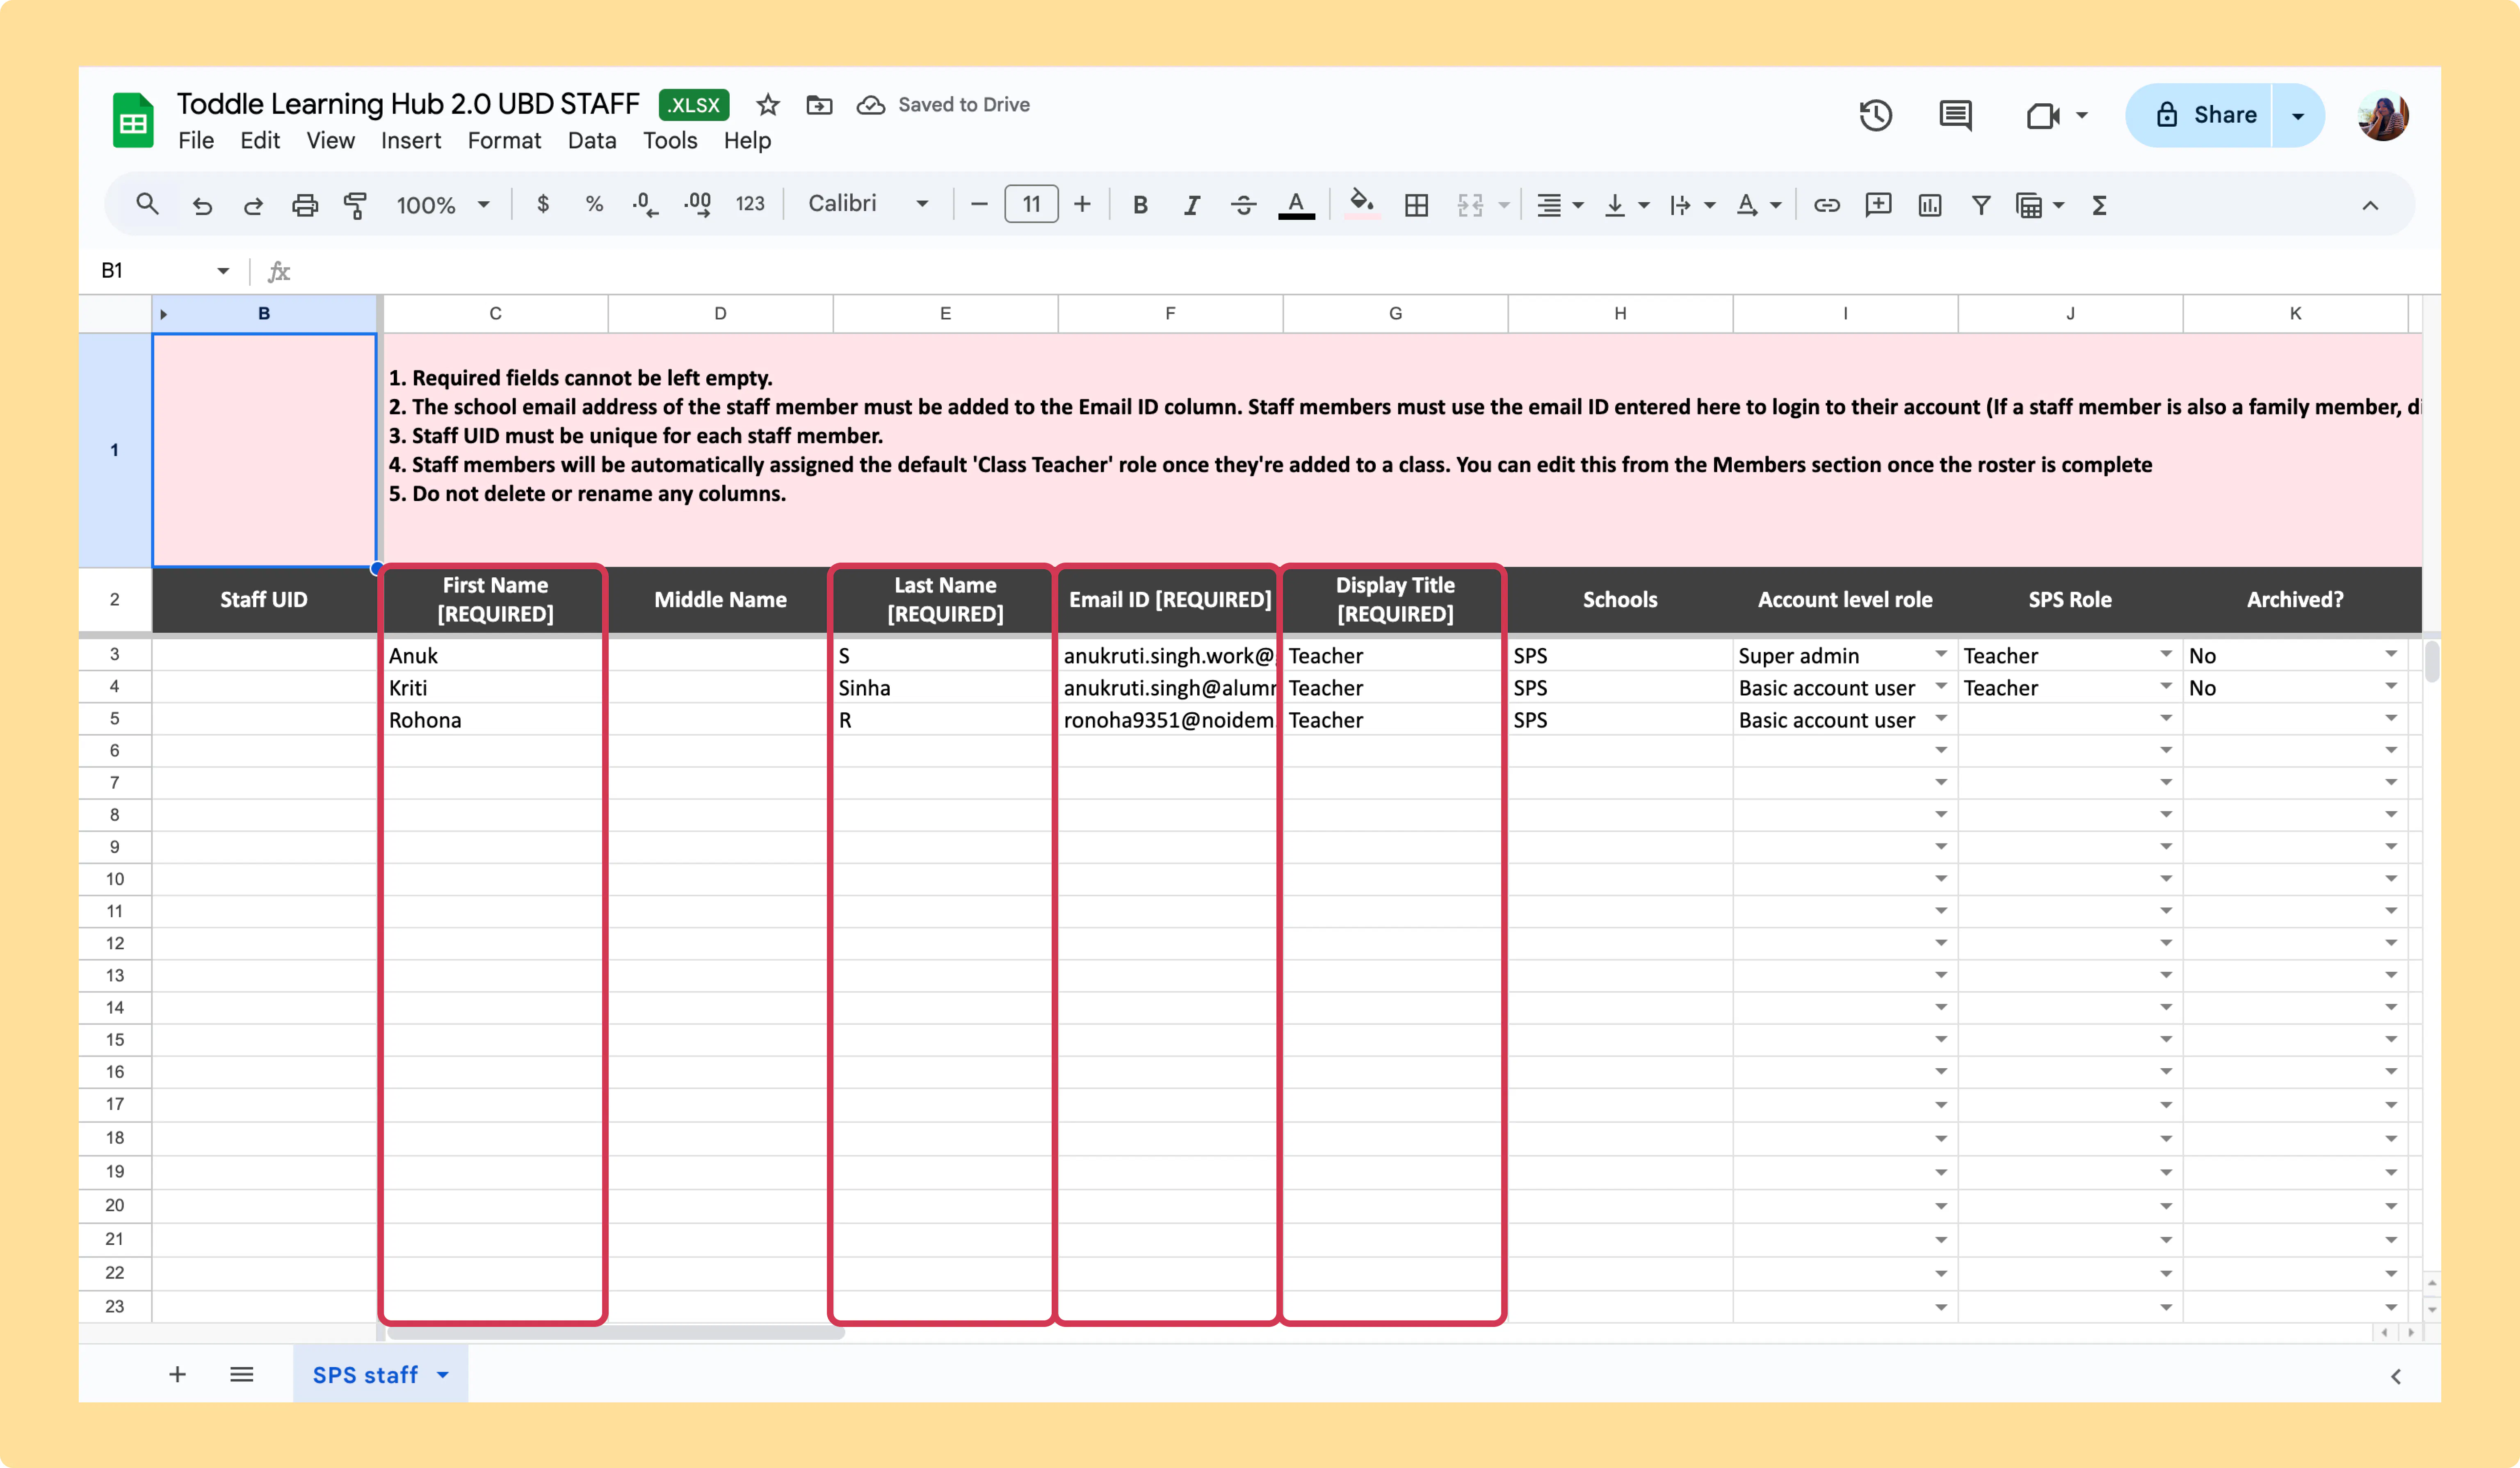The image size is (2520, 1468).
Task: Expand the Share options arrow
Action: [2298, 116]
